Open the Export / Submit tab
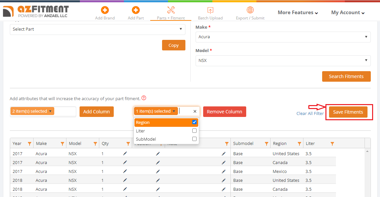The image size is (380, 197). pyautogui.click(x=250, y=13)
